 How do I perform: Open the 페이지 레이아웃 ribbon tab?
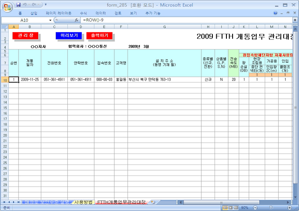(58, 13)
